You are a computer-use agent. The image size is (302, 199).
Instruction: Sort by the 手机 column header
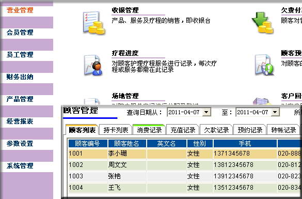pyautogui.click(x=245, y=144)
